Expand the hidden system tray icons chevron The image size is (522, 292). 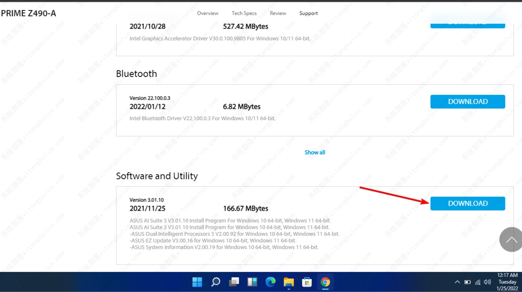point(457,282)
